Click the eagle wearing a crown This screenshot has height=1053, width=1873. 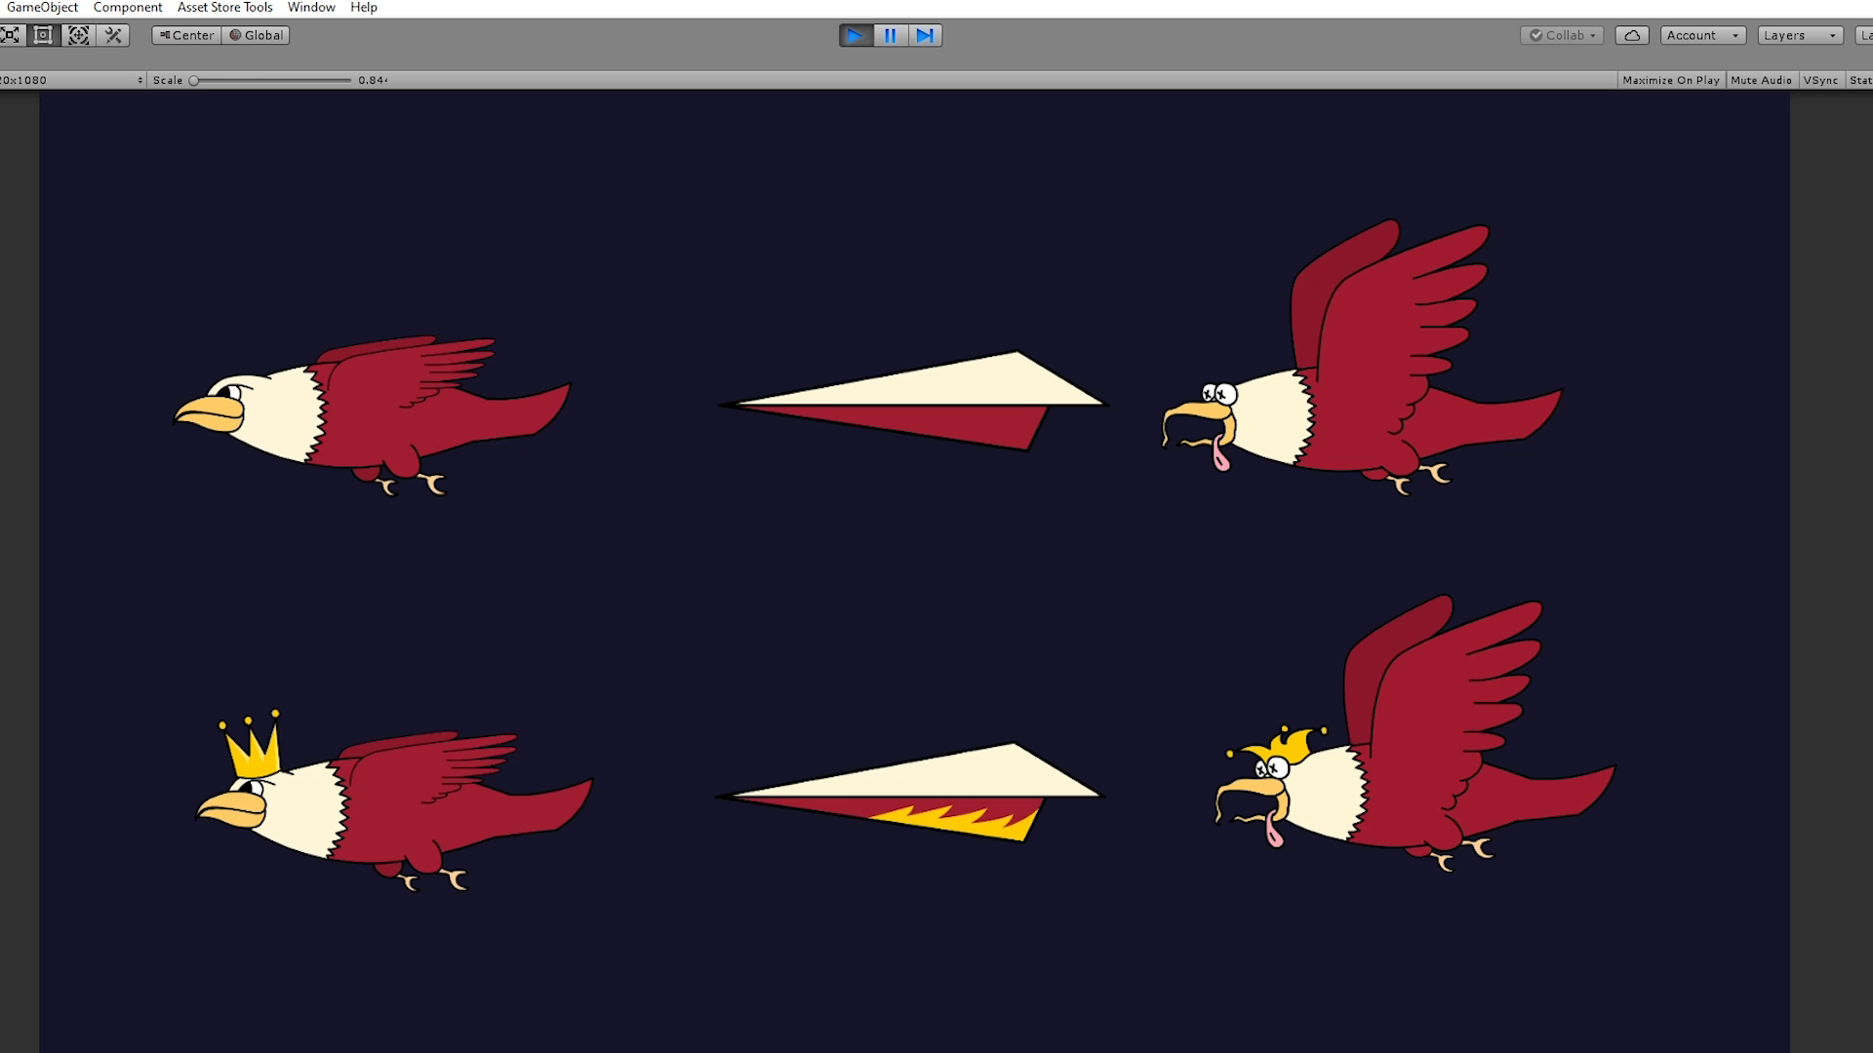click(393, 800)
